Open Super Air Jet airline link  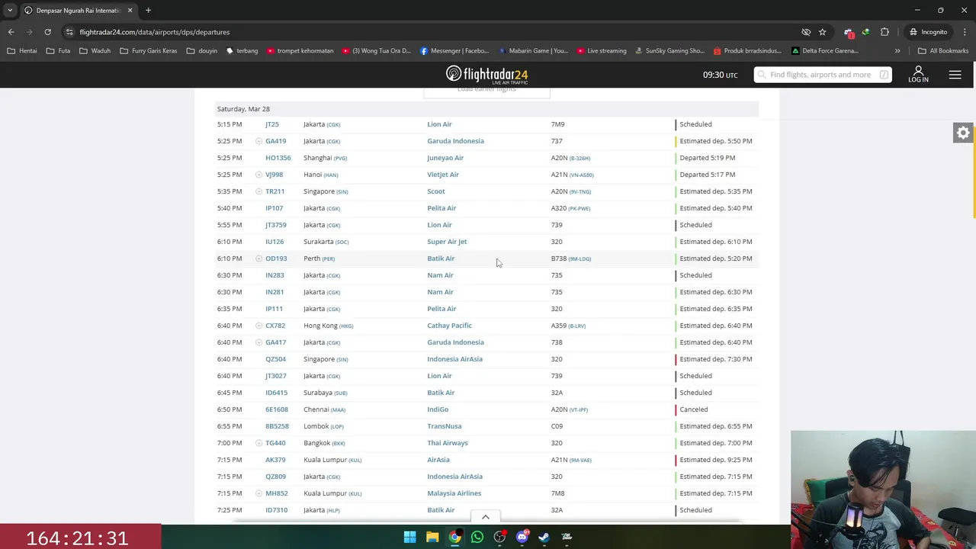point(447,242)
